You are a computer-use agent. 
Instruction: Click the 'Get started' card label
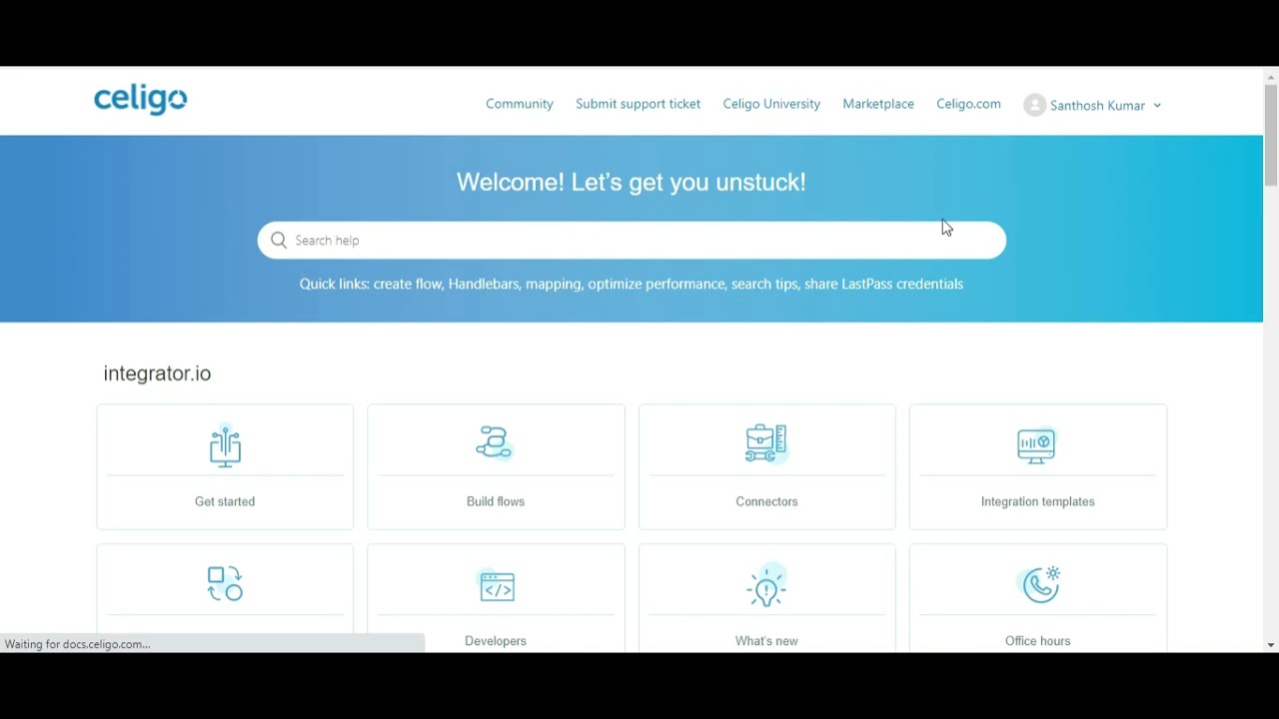tap(225, 501)
